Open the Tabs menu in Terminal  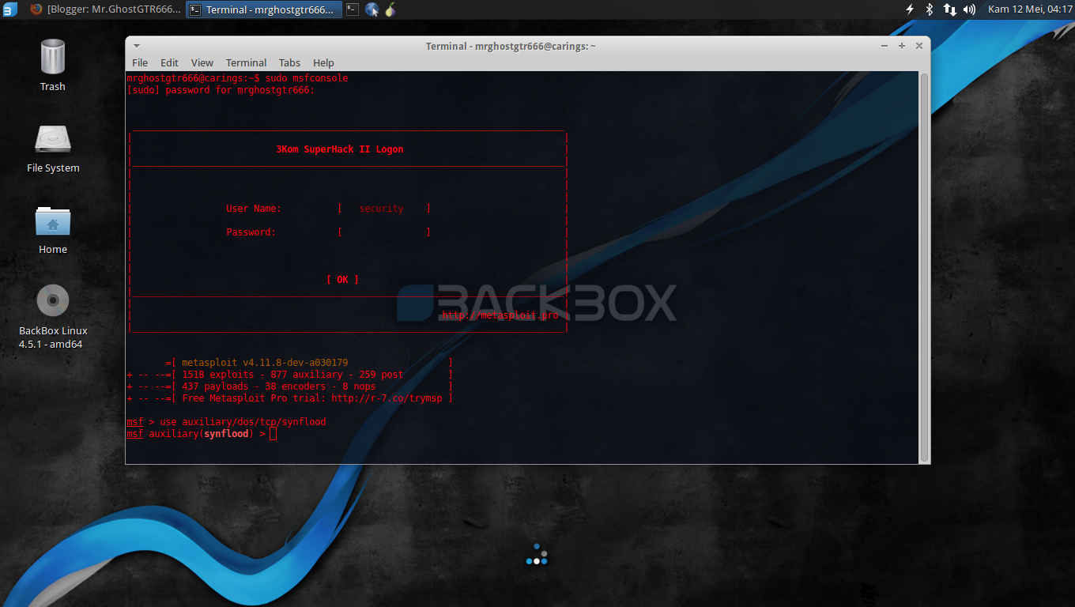[289, 62]
